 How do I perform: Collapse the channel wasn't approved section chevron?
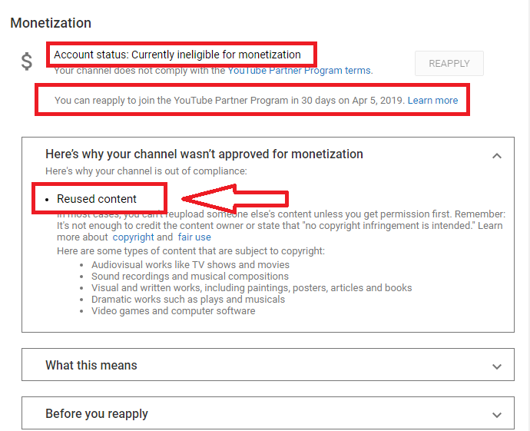[496, 156]
